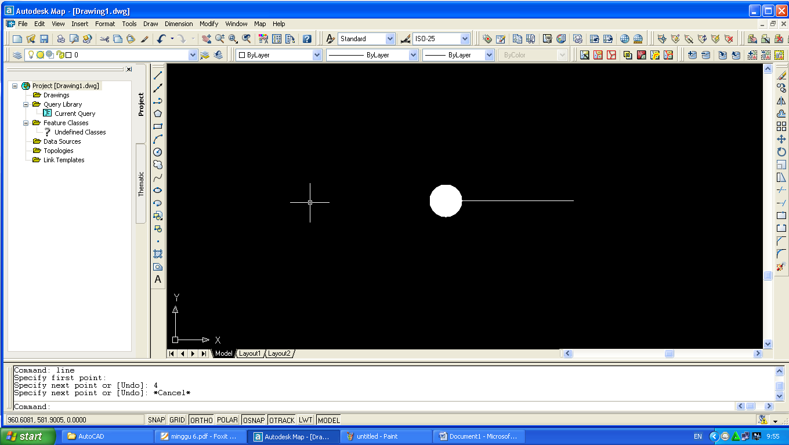Click the Cut scissors icon

click(x=104, y=39)
